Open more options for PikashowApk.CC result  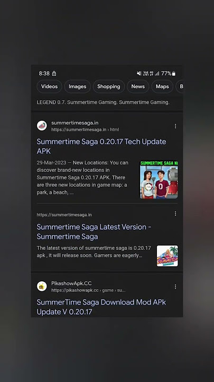(x=175, y=286)
